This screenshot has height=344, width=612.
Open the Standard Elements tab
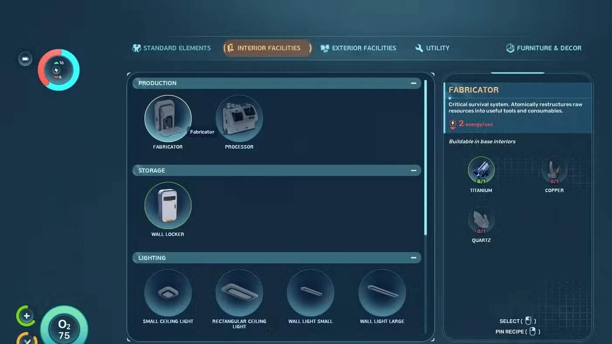click(x=172, y=48)
